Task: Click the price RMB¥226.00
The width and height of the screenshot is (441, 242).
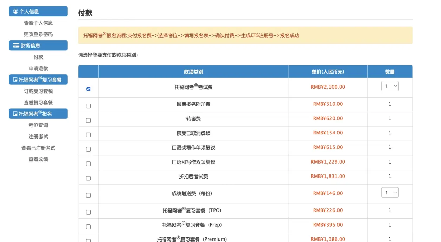Action: (328, 210)
